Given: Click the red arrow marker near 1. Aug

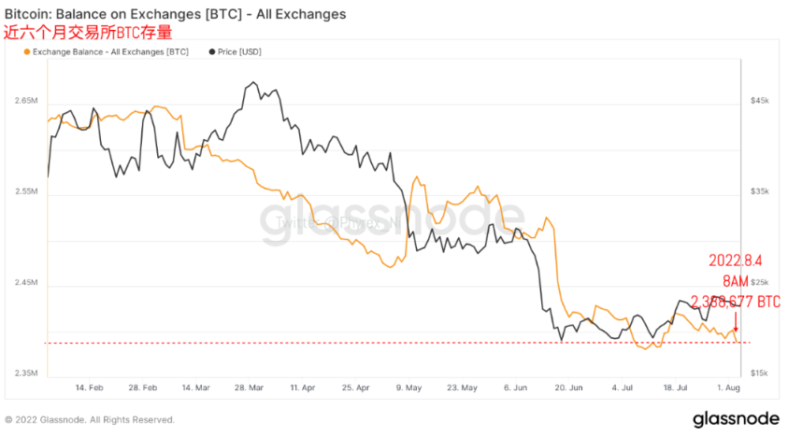Looking at the screenshot, I should click(x=736, y=321).
